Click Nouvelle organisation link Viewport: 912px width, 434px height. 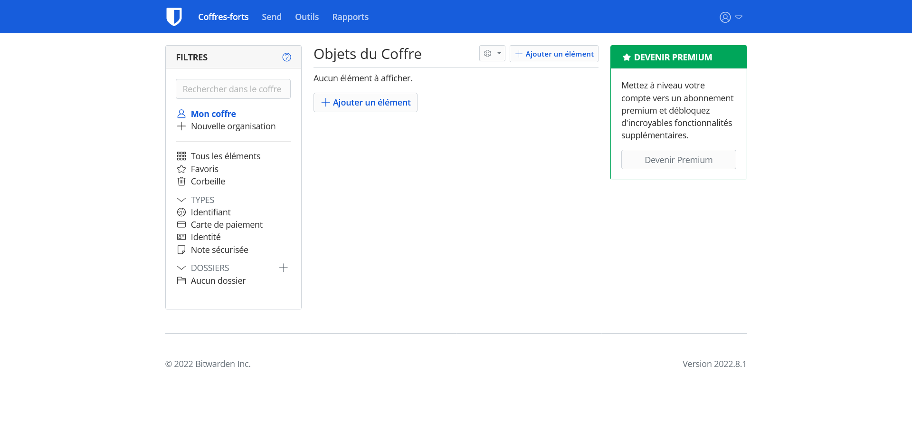point(233,126)
